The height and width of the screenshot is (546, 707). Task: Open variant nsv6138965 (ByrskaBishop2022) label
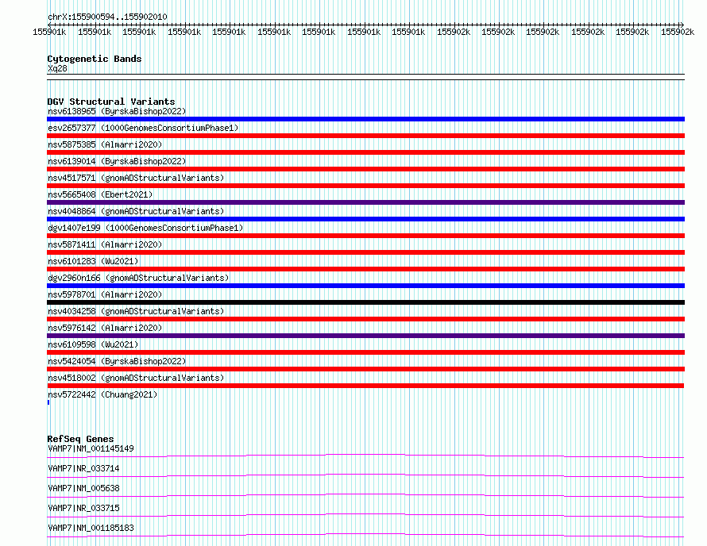[x=117, y=111]
